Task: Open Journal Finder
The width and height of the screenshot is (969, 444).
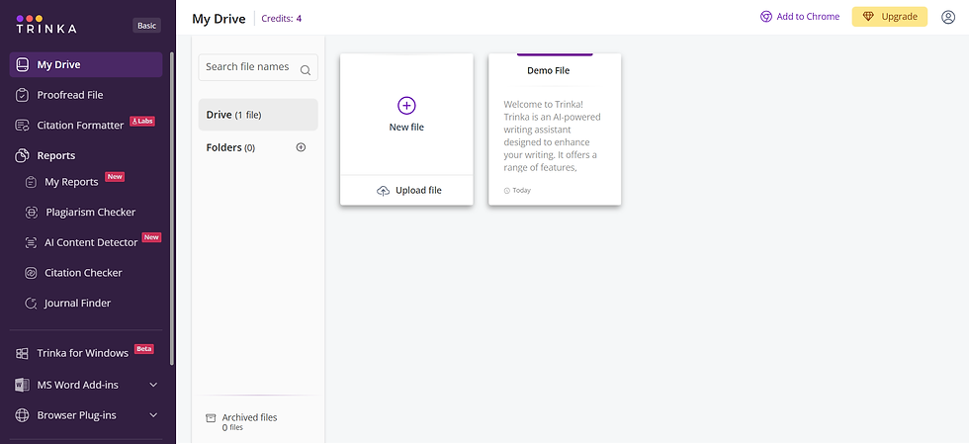Action: tap(77, 303)
